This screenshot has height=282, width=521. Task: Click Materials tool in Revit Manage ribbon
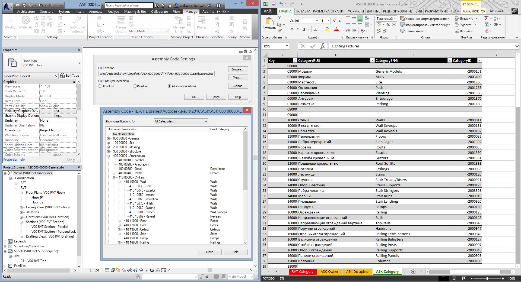26,22
